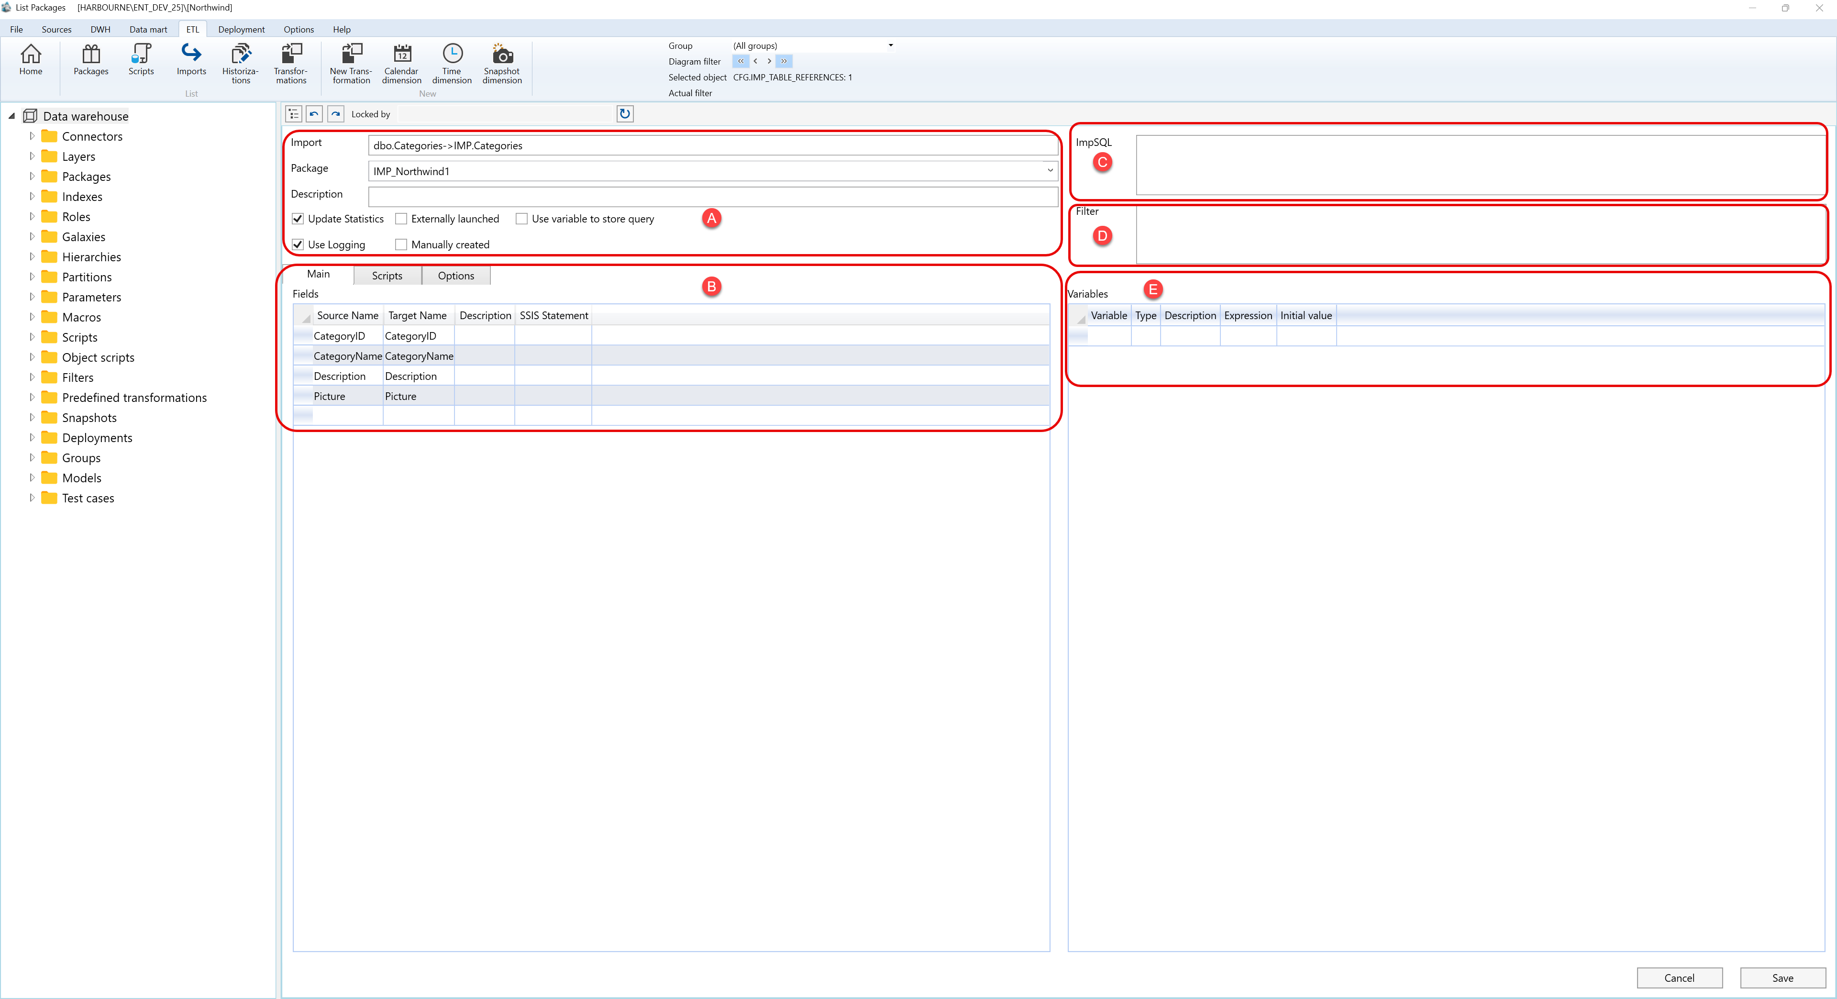
Task: Enable Manually created checkbox
Action: pos(401,244)
